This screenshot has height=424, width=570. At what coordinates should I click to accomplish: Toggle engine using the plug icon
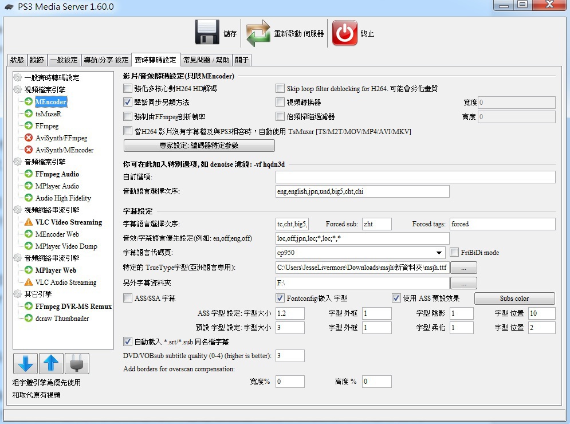click(x=77, y=363)
